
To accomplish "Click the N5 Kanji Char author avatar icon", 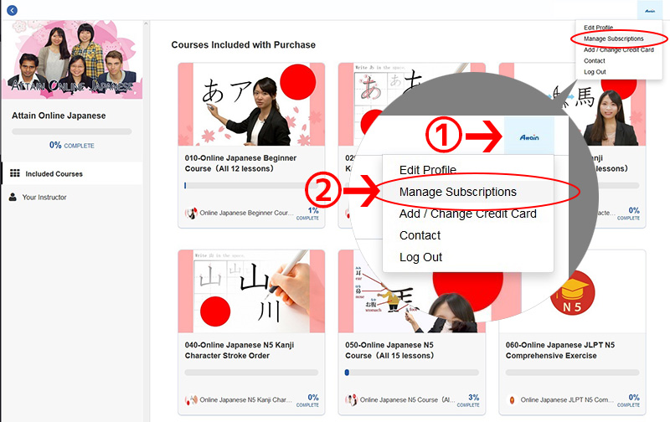I will coord(191,400).
